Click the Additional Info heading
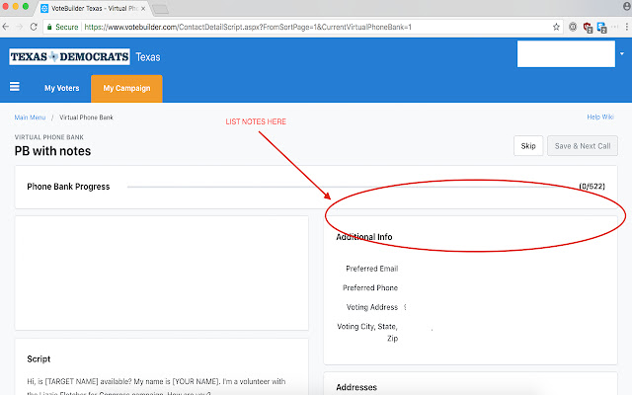Image resolution: width=632 pixels, height=395 pixels. pos(364,237)
